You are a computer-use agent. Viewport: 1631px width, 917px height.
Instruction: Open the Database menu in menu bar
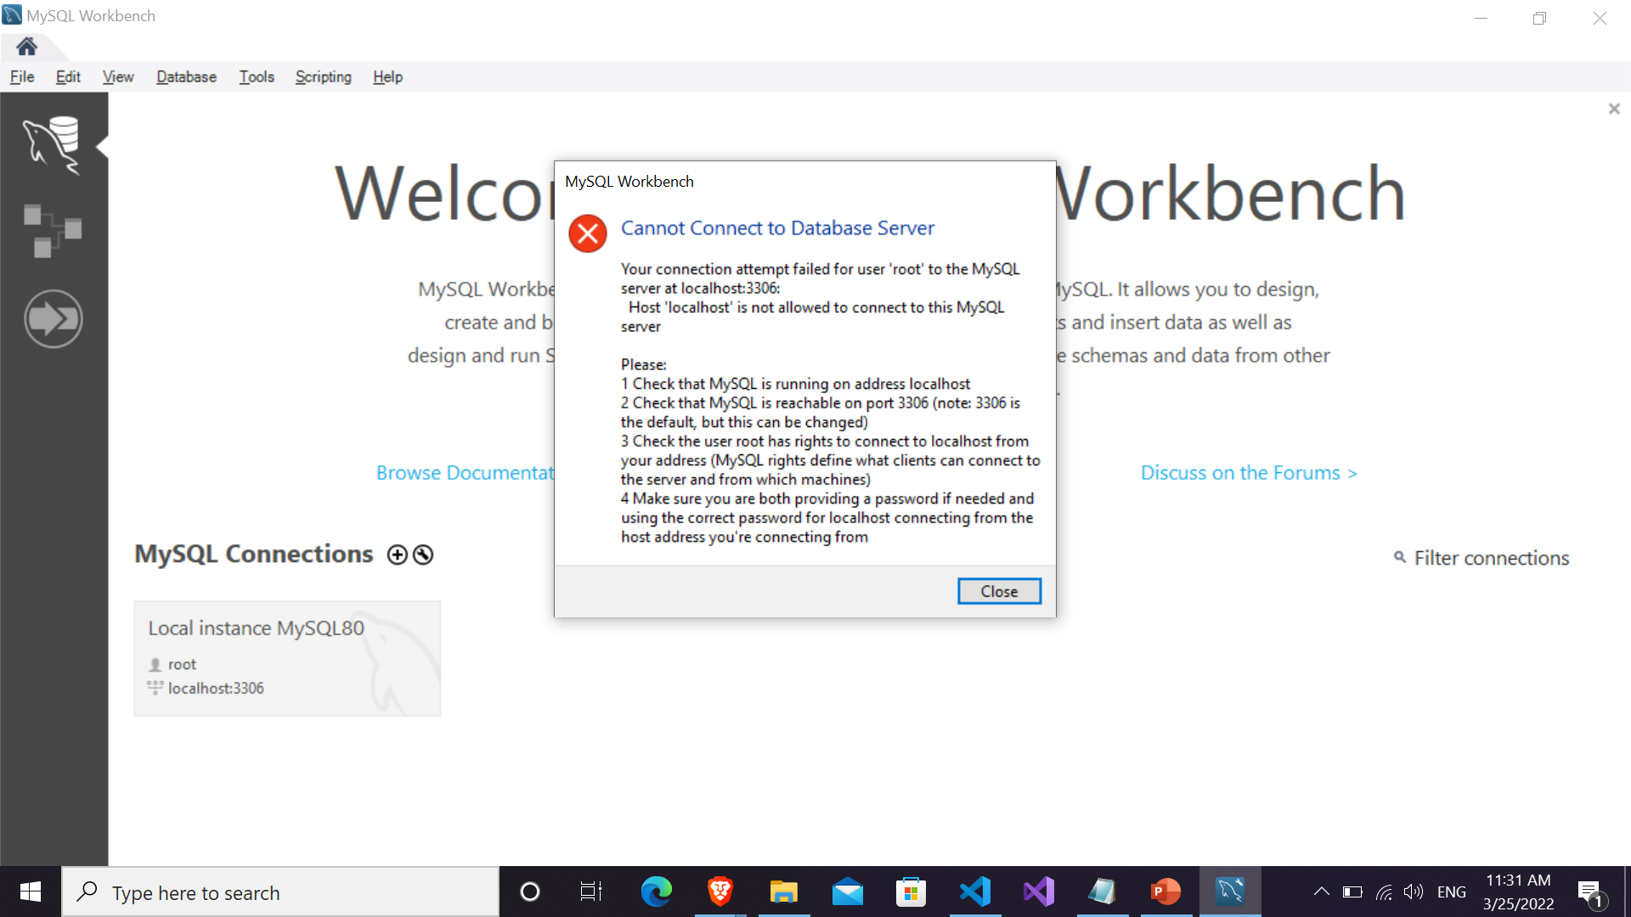click(186, 76)
